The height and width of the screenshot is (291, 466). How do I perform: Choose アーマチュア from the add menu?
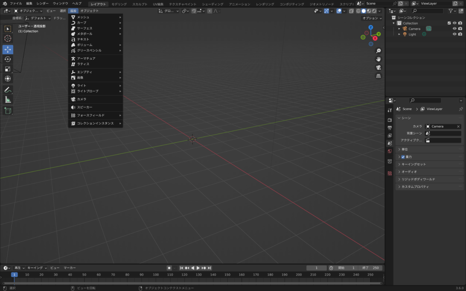coord(96,59)
